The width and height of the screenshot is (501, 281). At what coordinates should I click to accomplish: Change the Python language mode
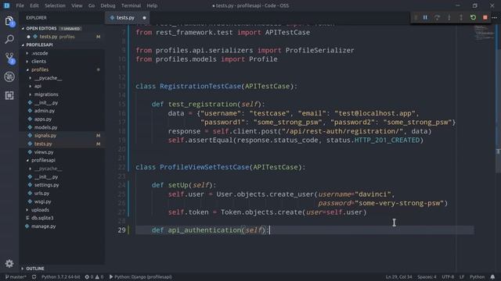[477, 277]
